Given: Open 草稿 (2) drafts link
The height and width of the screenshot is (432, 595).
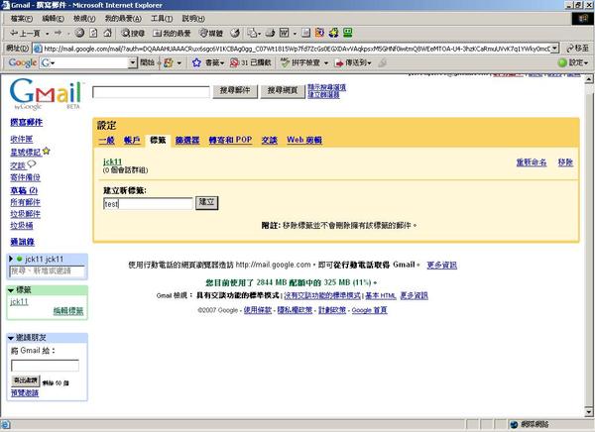Looking at the screenshot, I should 24,190.
